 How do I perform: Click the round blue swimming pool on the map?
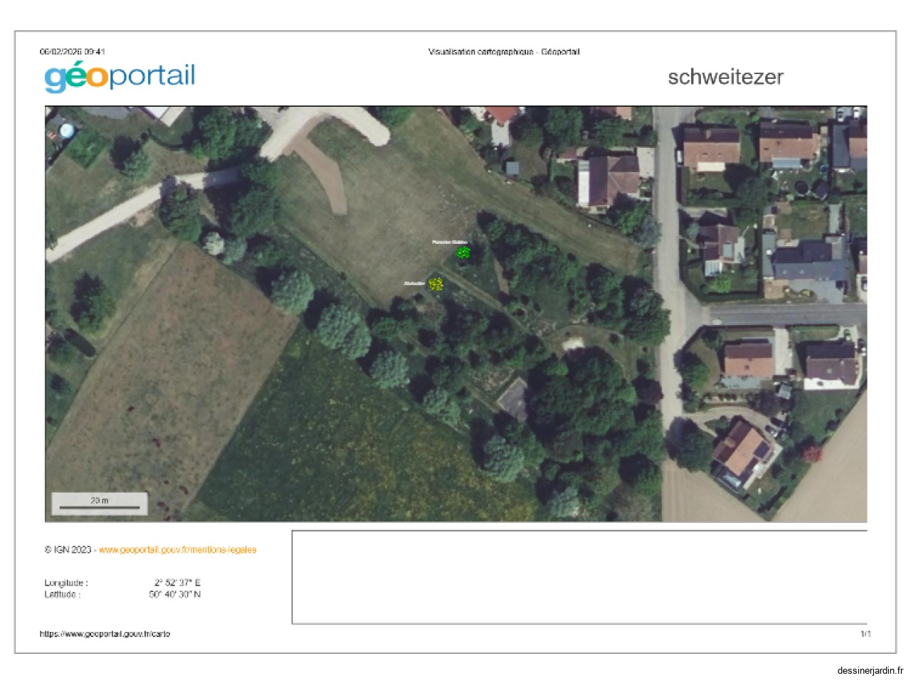(x=66, y=130)
